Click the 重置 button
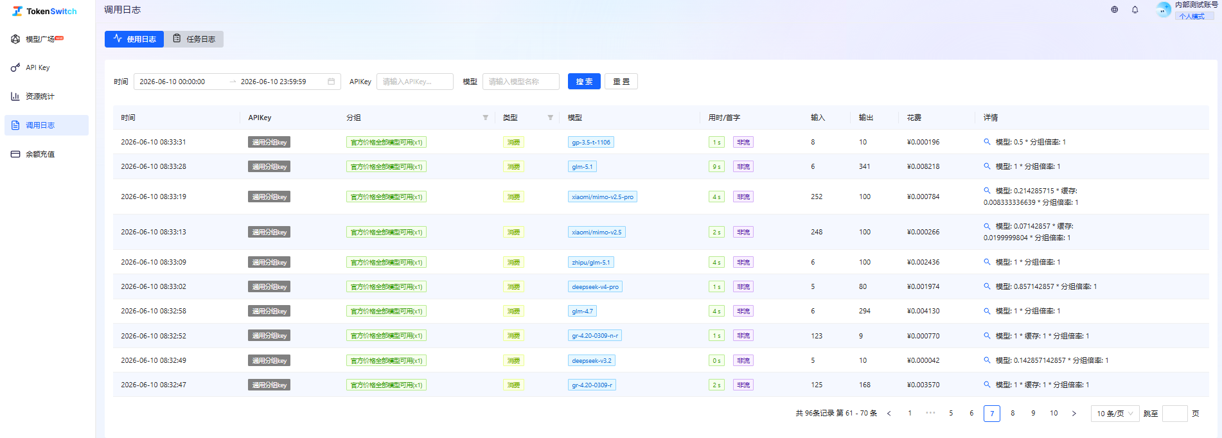The height and width of the screenshot is (438, 1222). [x=621, y=82]
